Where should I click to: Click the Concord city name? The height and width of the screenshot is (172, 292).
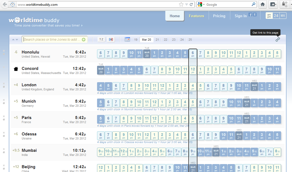(x=30, y=69)
